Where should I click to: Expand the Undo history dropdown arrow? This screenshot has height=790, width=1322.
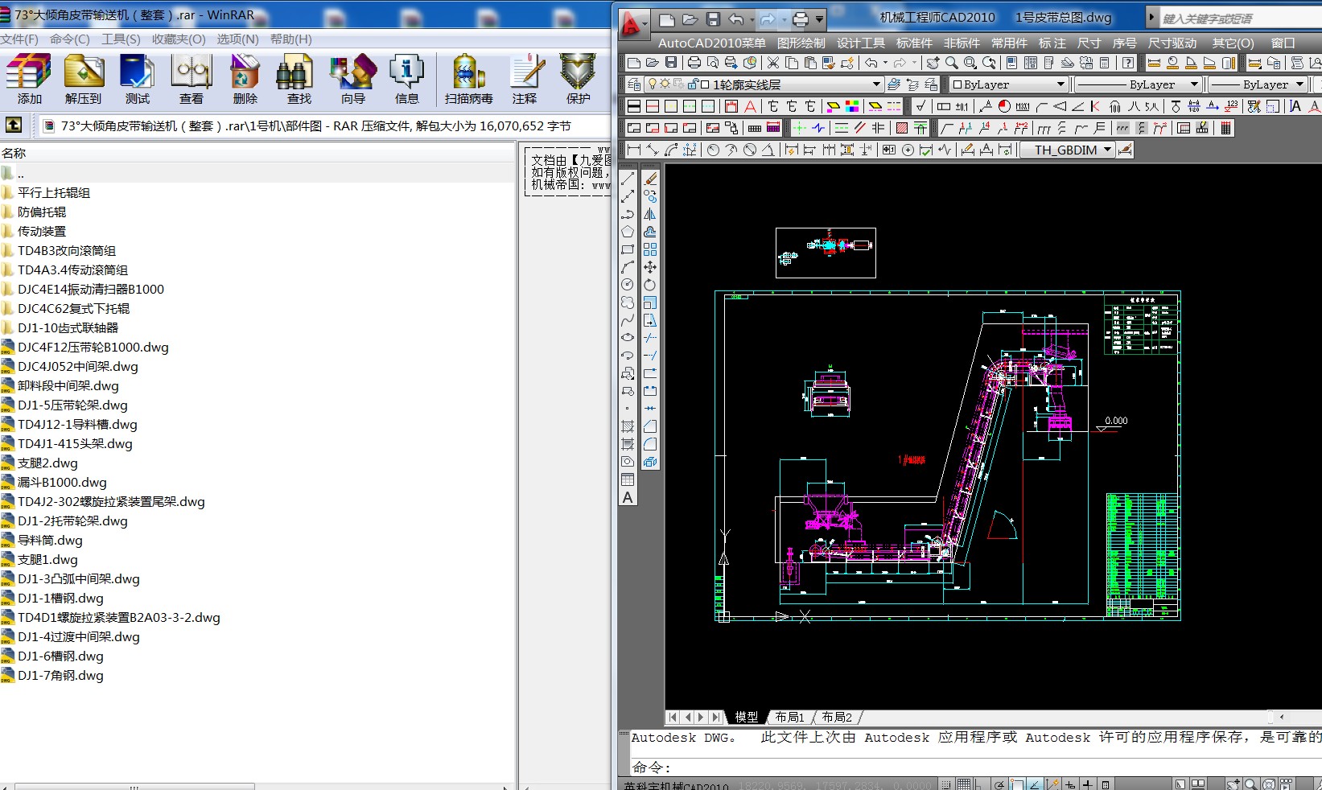[752, 19]
